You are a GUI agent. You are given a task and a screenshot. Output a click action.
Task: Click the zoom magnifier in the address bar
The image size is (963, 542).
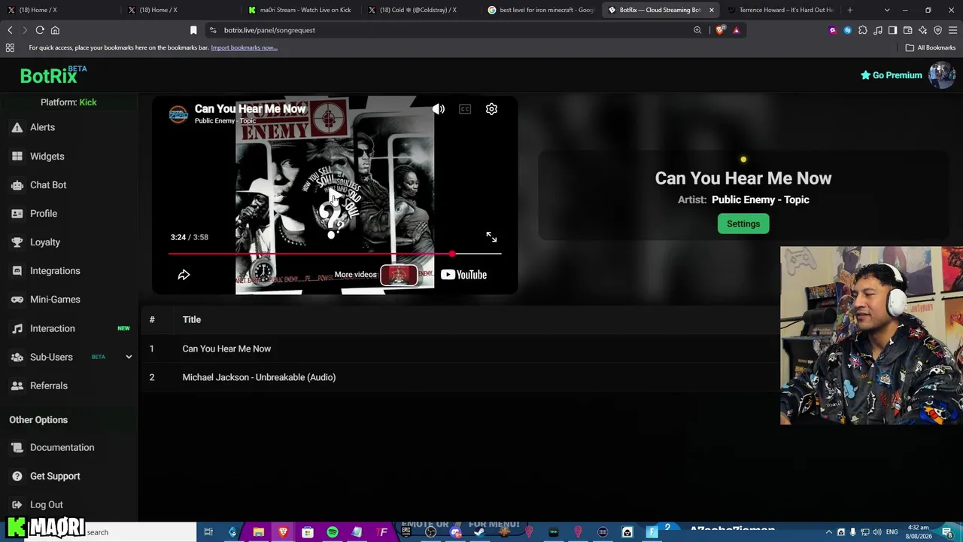pyautogui.click(x=697, y=30)
